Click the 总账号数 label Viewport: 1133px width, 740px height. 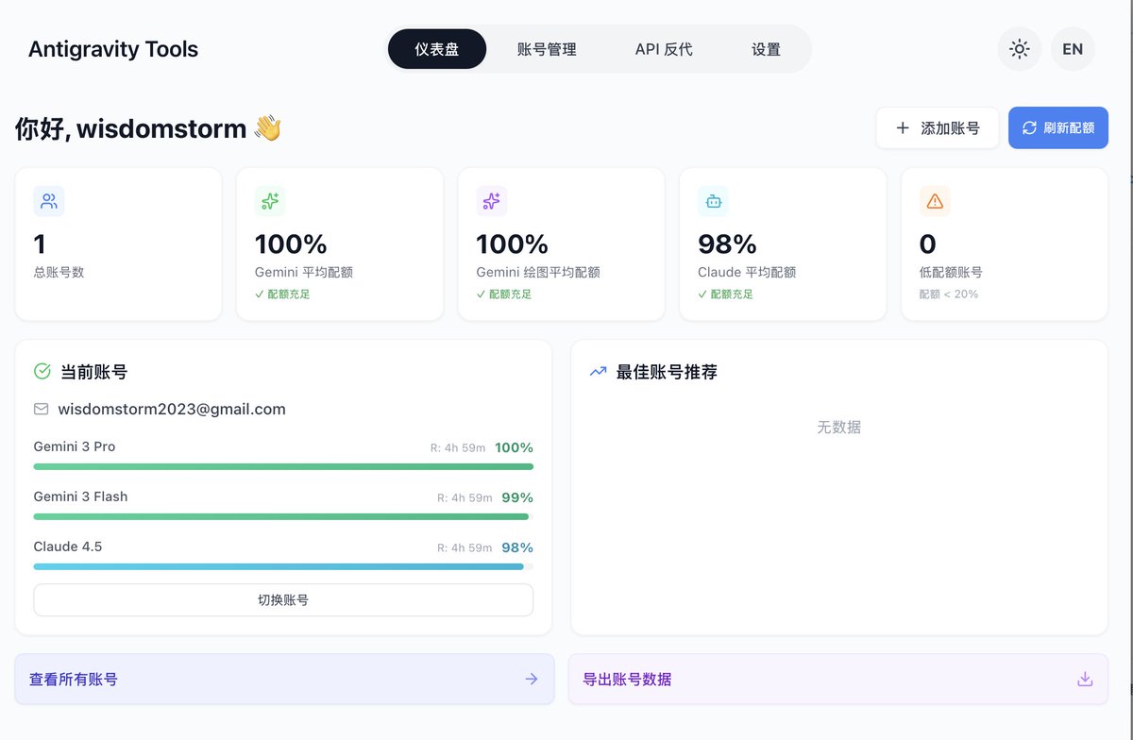pyautogui.click(x=59, y=272)
